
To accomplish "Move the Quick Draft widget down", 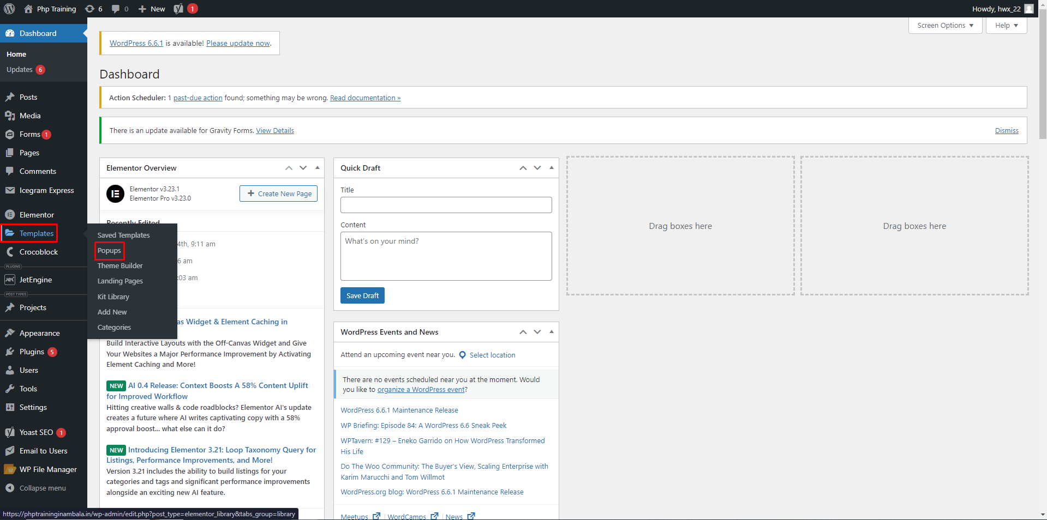I will point(537,168).
